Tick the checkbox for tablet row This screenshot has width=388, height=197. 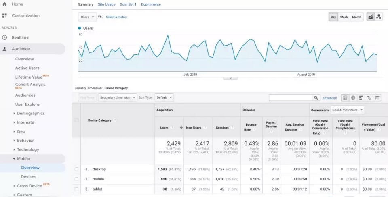(76, 189)
